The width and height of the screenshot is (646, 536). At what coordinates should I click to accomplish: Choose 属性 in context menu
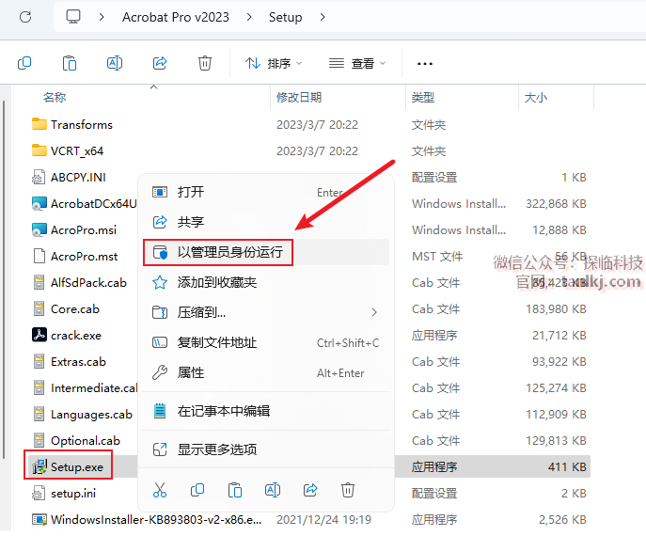point(266,373)
